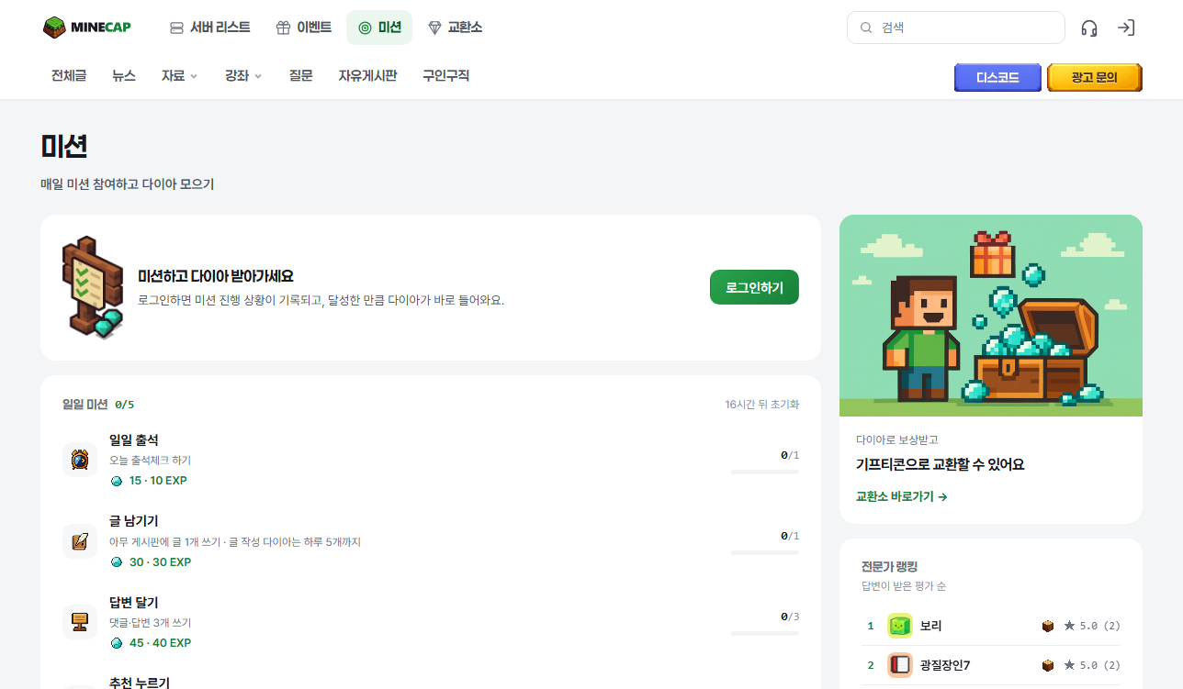
Task: Expand the 강좌 dropdown menu
Action: pyautogui.click(x=243, y=76)
